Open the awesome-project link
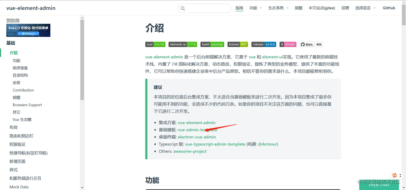Viewport: 406px width, 190px height. click(190, 151)
